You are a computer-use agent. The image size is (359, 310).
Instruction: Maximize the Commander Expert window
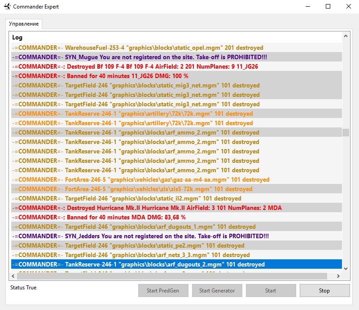(x=328, y=7)
